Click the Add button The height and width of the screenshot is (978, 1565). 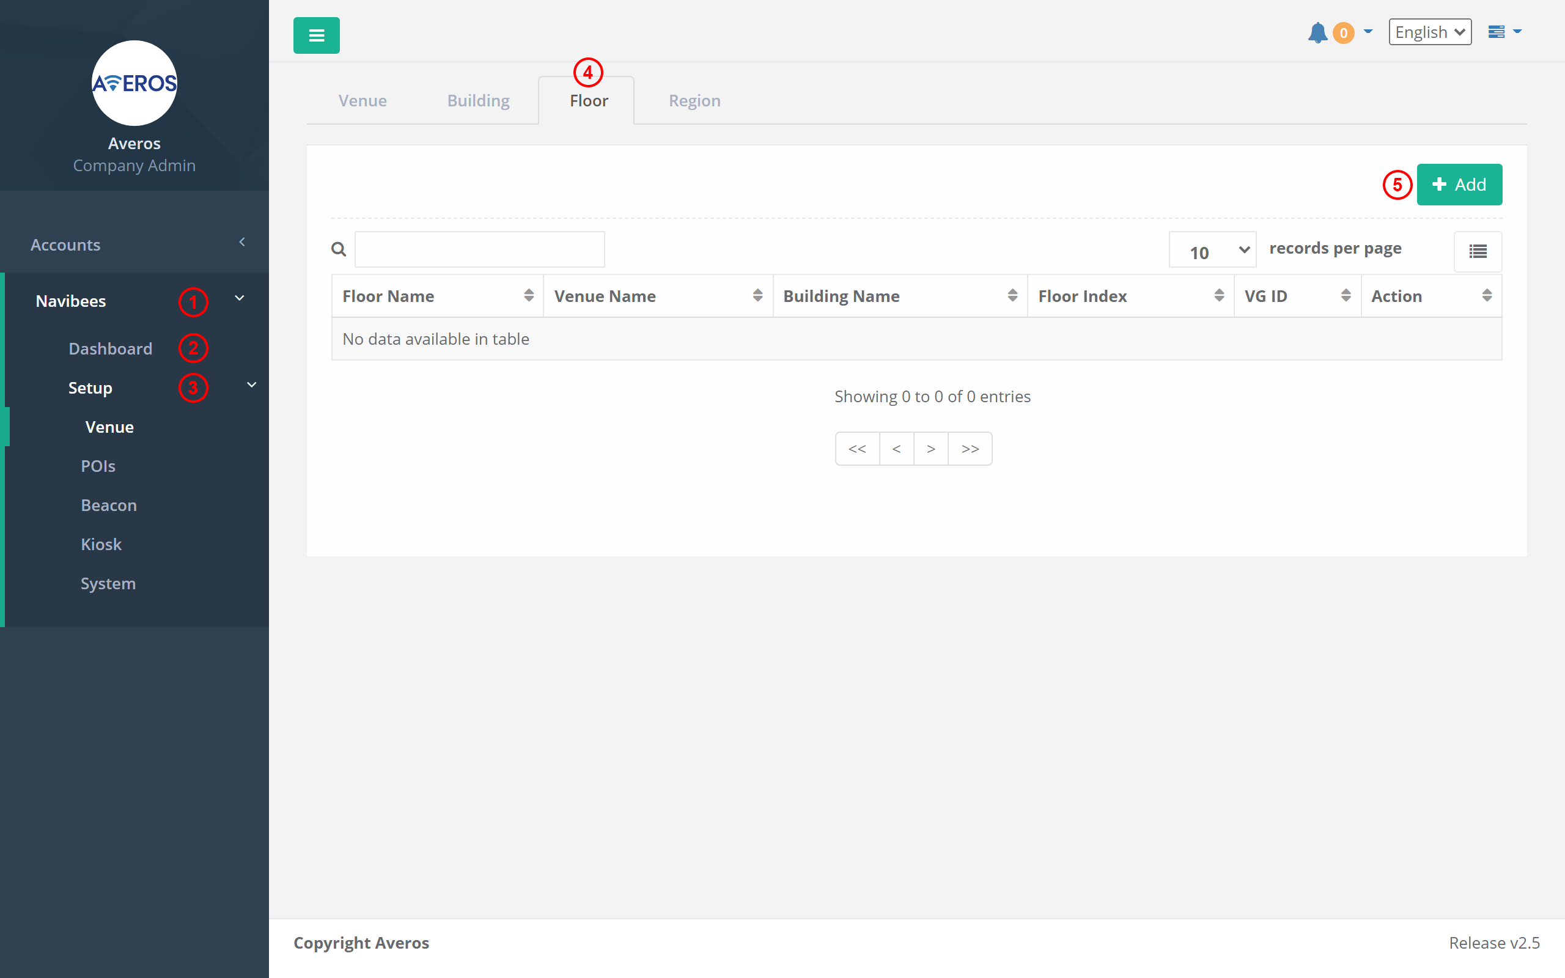click(1459, 185)
